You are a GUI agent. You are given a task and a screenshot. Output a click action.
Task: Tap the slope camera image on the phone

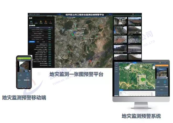pyautogui.click(x=24, y=66)
